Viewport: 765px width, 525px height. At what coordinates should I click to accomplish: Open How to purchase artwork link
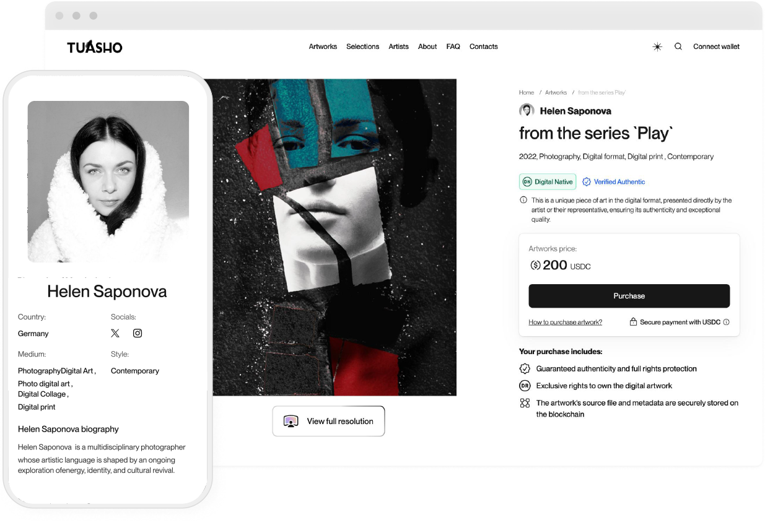(x=565, y=322)
